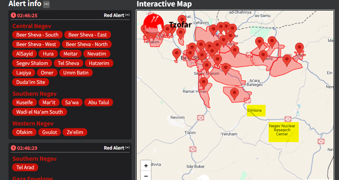The image size is (339, 180).
Task: Click the Dimona label on the map
Action: (254, 110)
